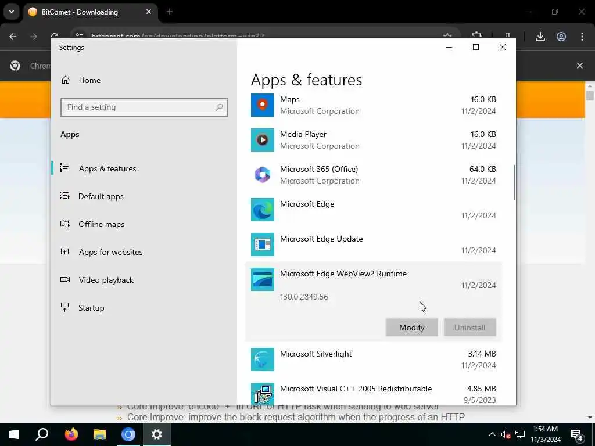Click version number 130.0.2849.56
The height and width of the screenshot is (446, 595).
click(x=304, y=297)
